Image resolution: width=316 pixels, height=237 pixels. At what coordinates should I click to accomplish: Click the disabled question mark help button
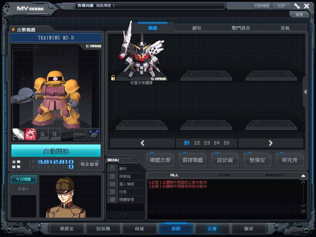click(x=125, y=215)
